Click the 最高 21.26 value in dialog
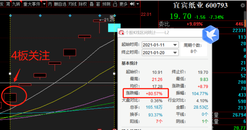247x130 pixels. click(x=157, y=80)
